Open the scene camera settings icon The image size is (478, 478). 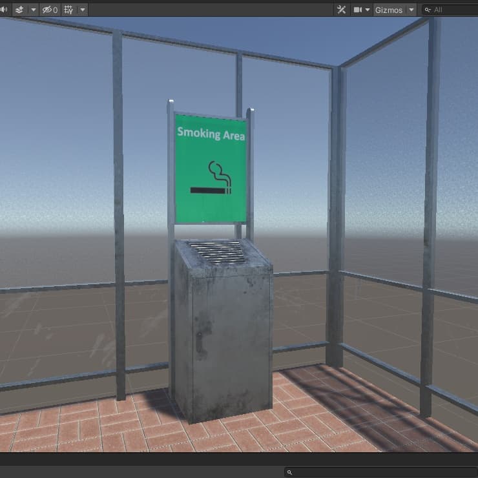(357, 10)
